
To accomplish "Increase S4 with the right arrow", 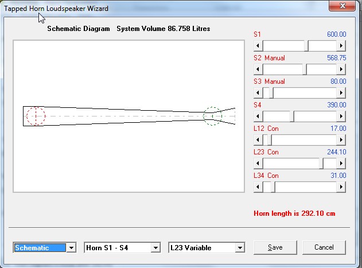I will [x=341, y=116].
